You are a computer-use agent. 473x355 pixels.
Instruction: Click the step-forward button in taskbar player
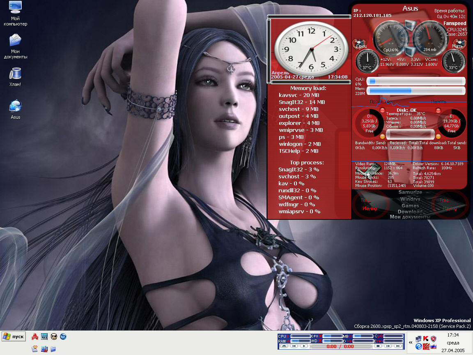388,346
